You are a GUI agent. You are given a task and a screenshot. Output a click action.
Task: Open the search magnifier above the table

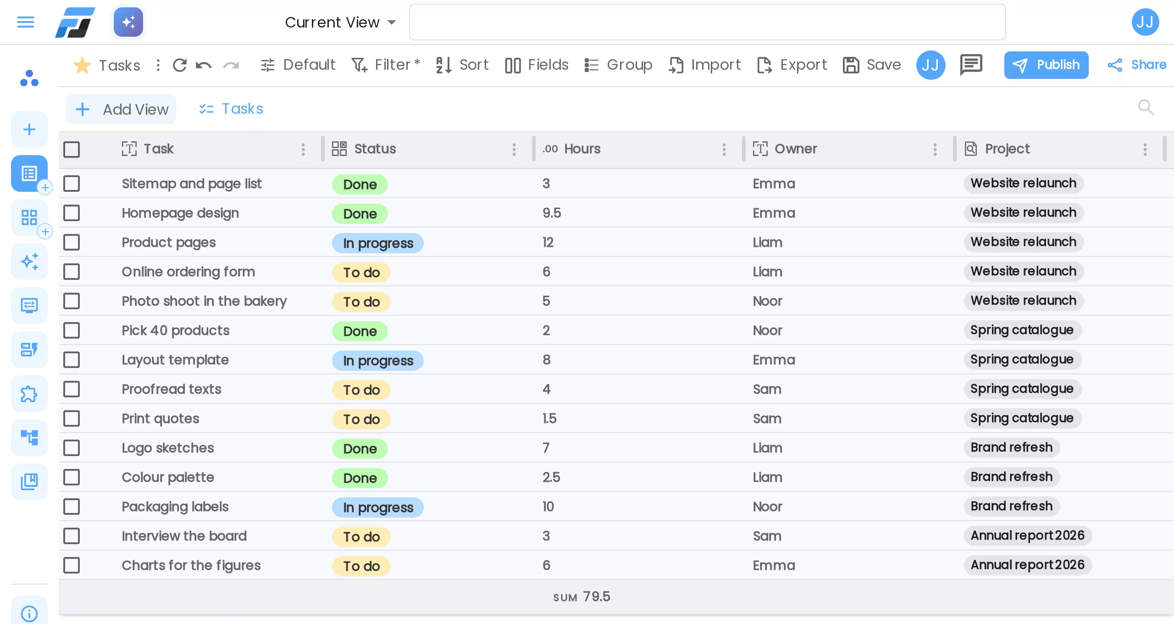click(x=1146, y=108)
